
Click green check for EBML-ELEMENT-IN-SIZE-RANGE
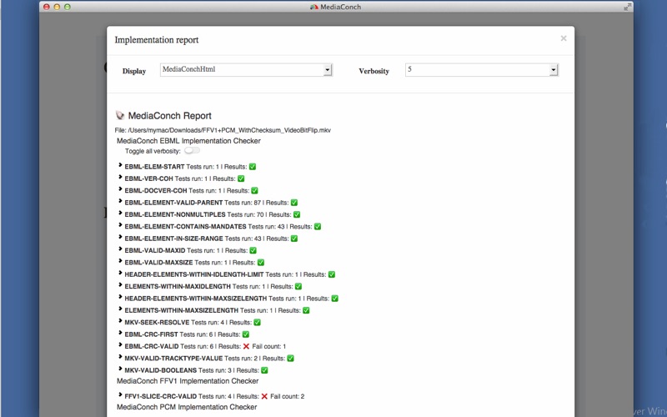click(x=294, y=239)
